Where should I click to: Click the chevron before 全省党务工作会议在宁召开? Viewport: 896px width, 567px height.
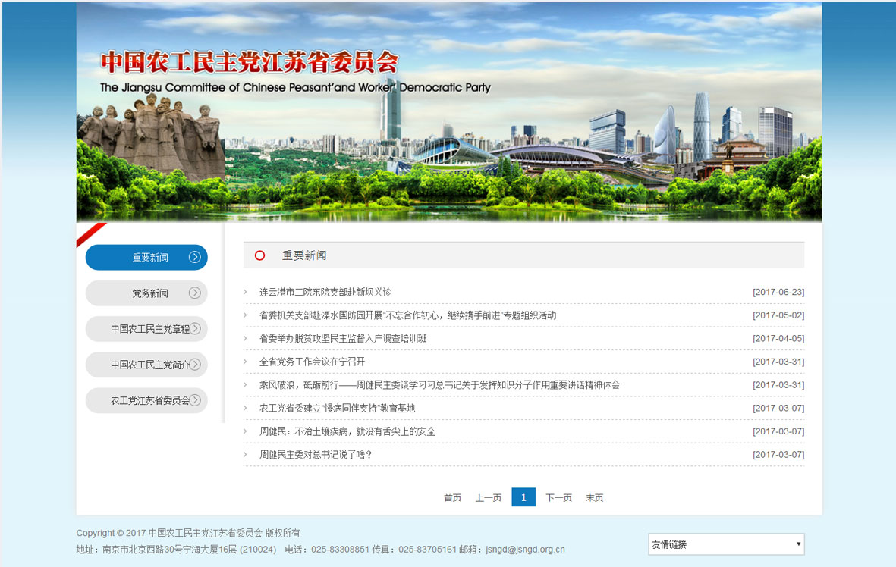tap(246, 362)
